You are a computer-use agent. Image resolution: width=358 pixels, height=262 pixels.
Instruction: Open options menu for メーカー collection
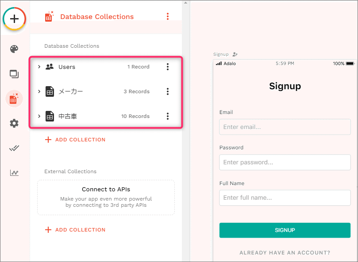coord(168,91)
